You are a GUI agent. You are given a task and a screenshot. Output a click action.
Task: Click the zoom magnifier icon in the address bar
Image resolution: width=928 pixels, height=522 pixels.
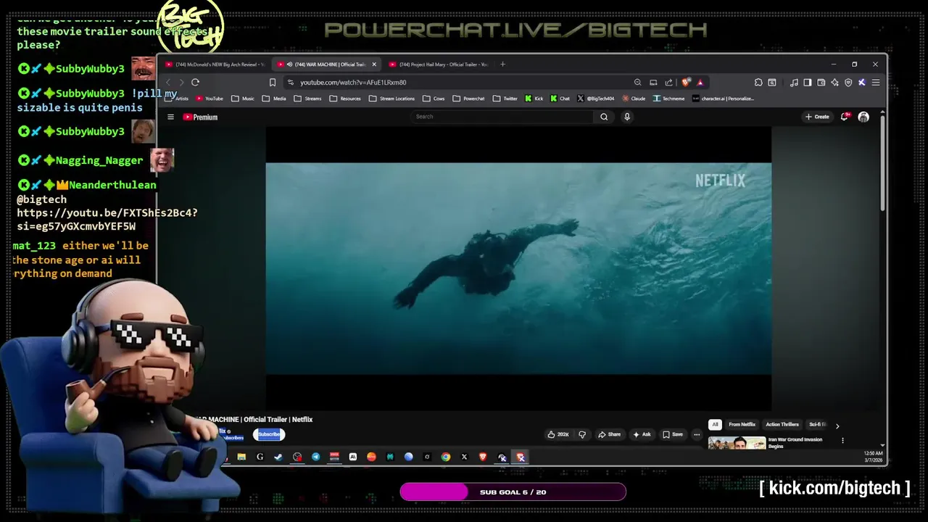click(637, 83)
